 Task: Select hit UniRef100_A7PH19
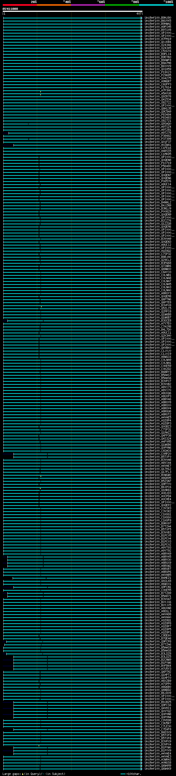158,39
